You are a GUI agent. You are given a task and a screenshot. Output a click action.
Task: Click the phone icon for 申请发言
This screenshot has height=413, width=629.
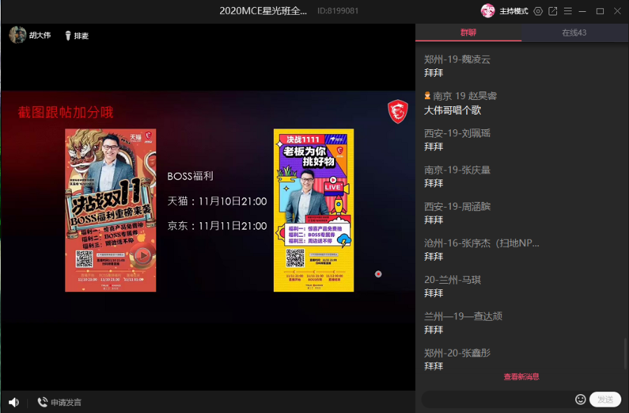click(x=42, y=402)
